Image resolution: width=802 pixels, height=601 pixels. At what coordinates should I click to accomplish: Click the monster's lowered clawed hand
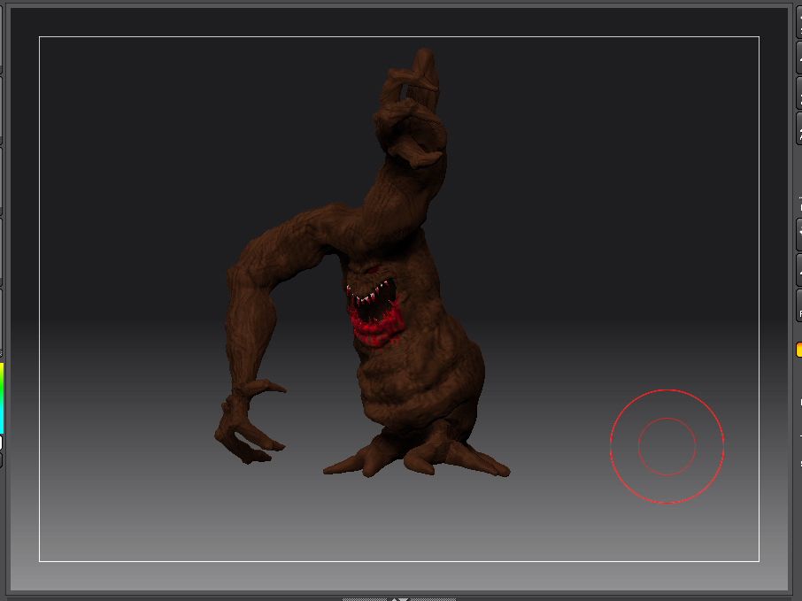pyautogui.click(x=249, y=422)
